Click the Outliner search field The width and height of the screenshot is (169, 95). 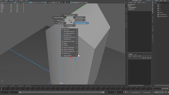tap(163, 3)
